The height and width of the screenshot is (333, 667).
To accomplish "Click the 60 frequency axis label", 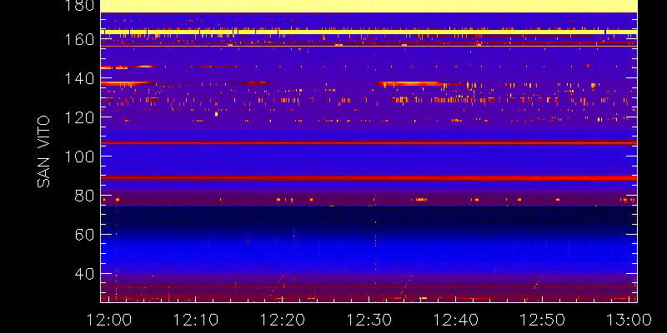I will point(84,235).
